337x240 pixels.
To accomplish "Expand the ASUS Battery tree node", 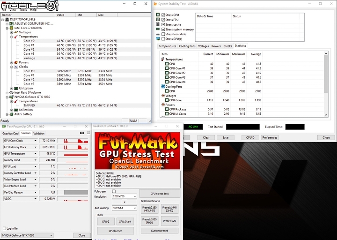I will (x=7, y=114).
